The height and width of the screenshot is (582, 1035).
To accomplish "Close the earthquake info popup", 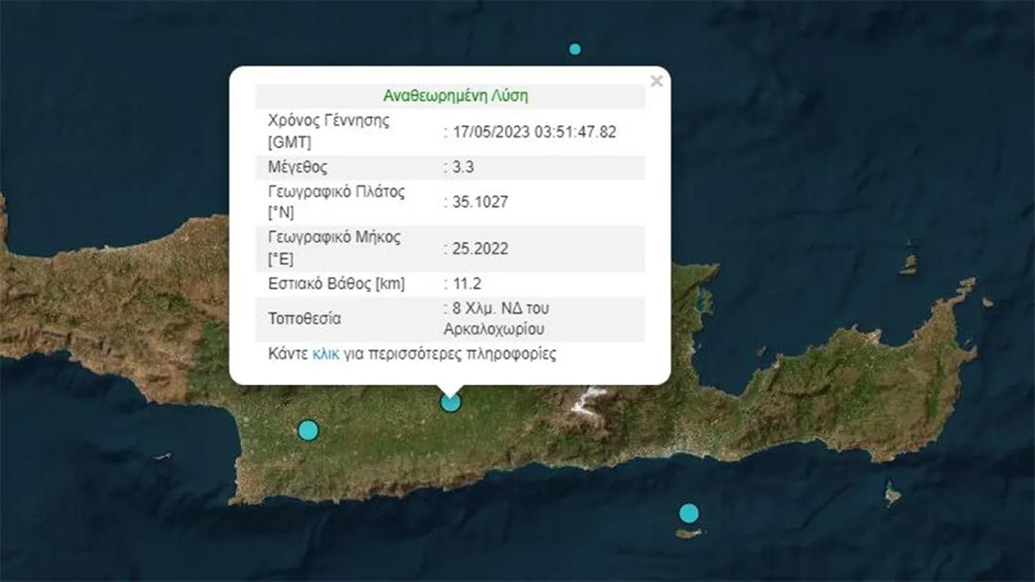I will click(656, 81).
